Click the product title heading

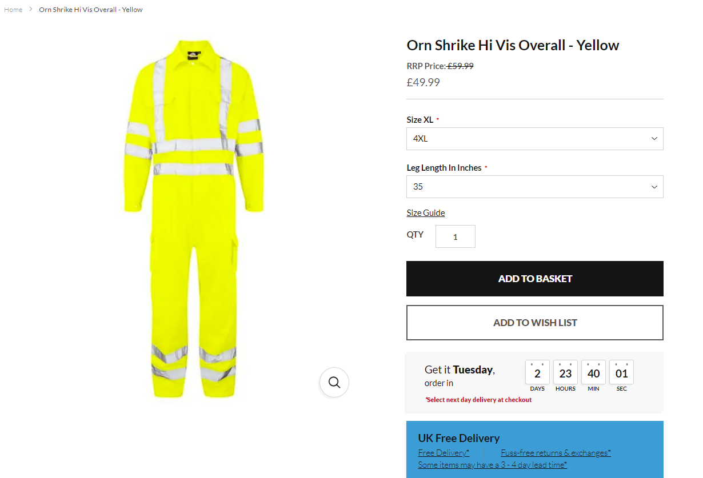(x=513, y=46)
